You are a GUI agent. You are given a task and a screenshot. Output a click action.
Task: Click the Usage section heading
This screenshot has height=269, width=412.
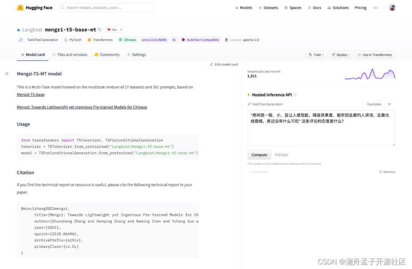point(23,124)
